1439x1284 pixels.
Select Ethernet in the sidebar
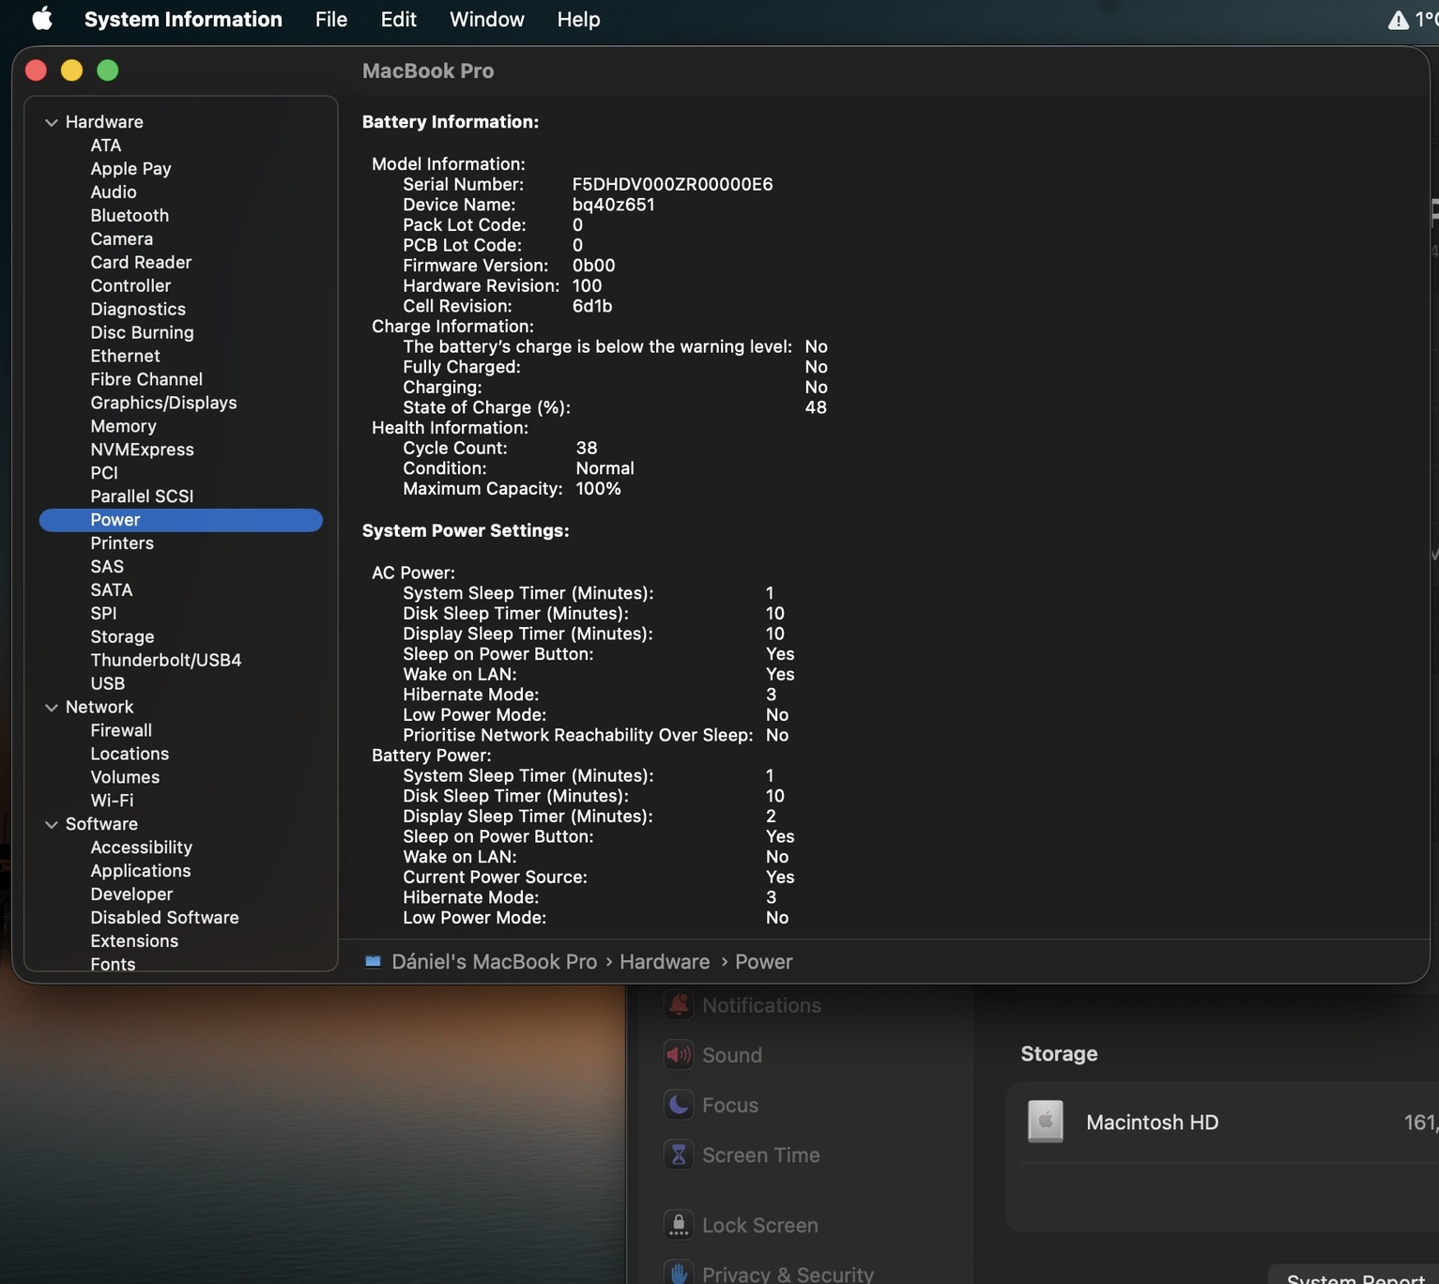[x=125, y=356]
